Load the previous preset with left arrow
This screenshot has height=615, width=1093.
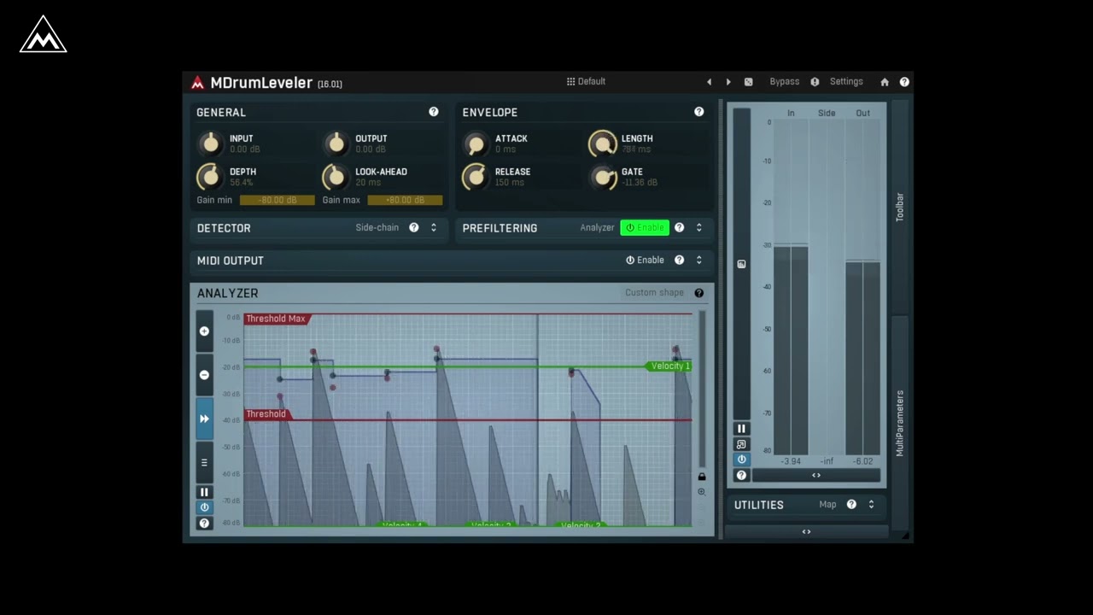pos(709,82)
